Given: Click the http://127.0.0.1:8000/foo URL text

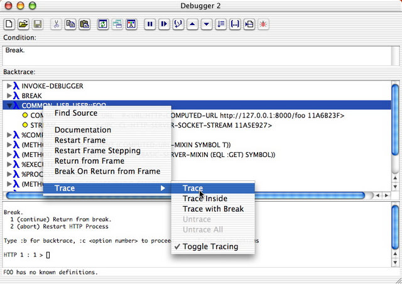Looking at the screenshot, I should tap(263, 116).
